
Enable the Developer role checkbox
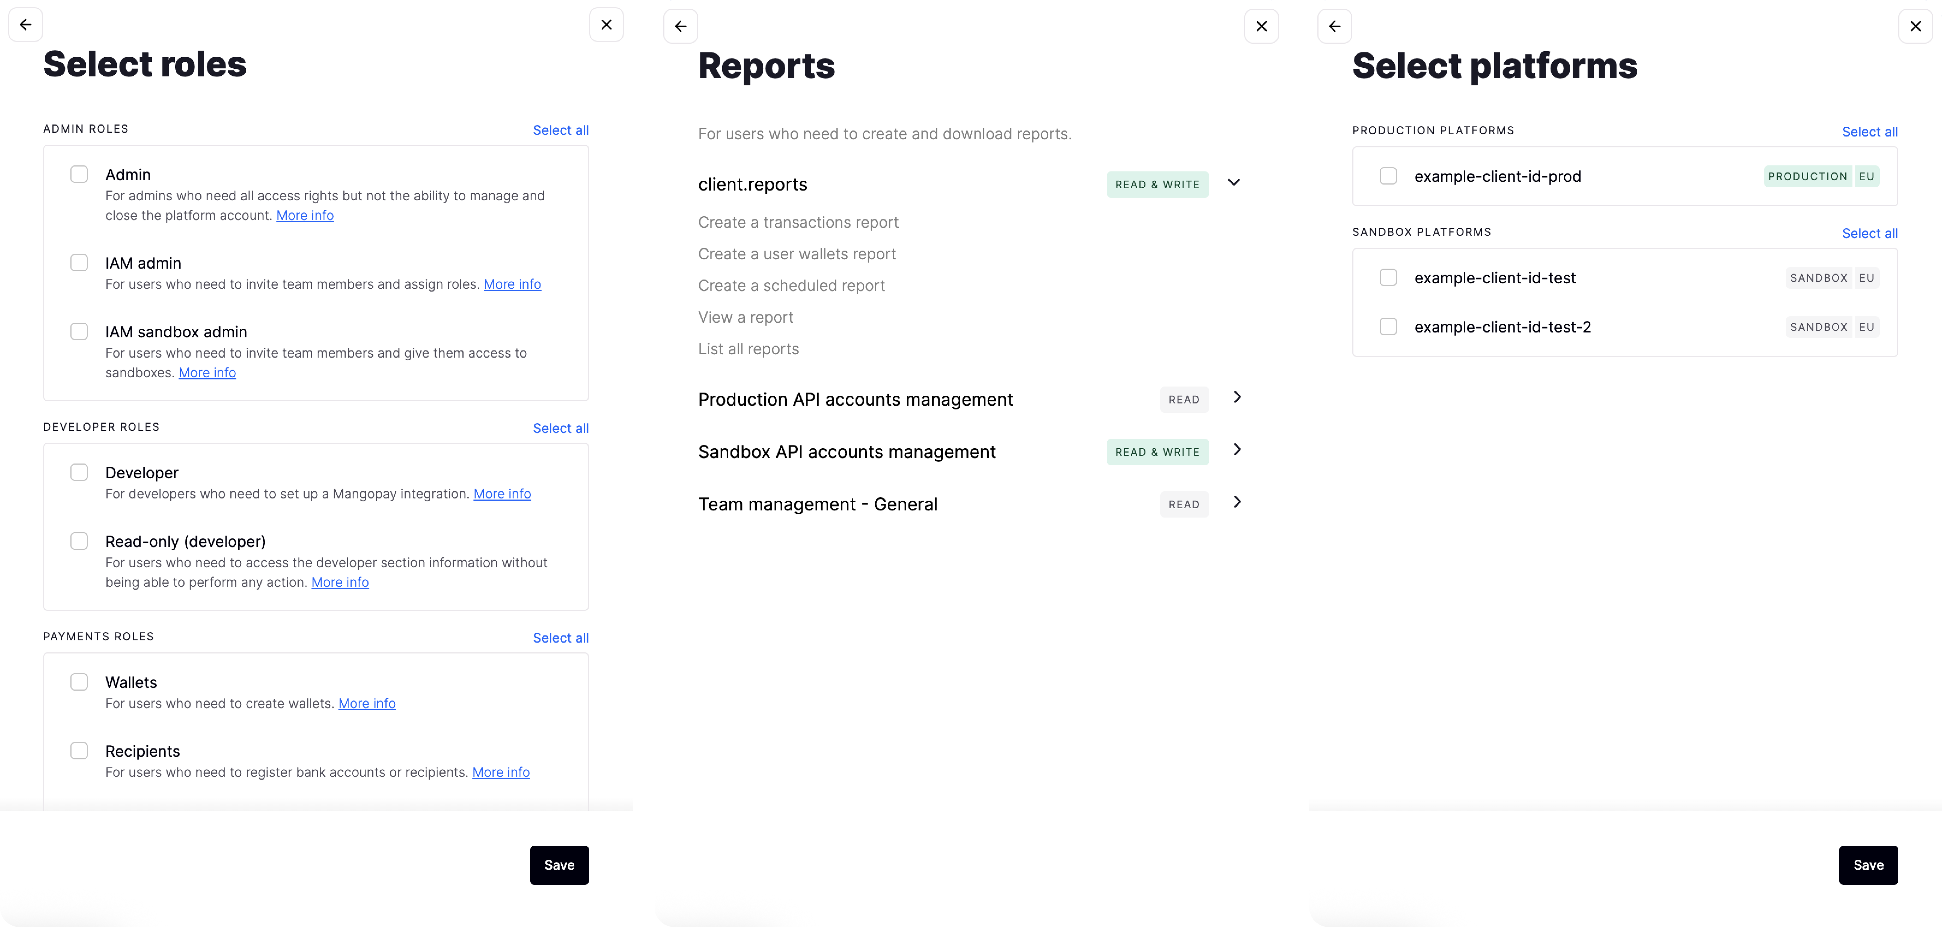pyautogui.click(x=79, y=473)
